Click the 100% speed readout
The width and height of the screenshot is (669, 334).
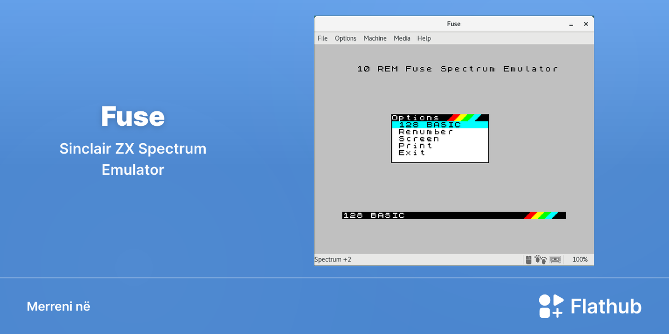click(580, 259)
